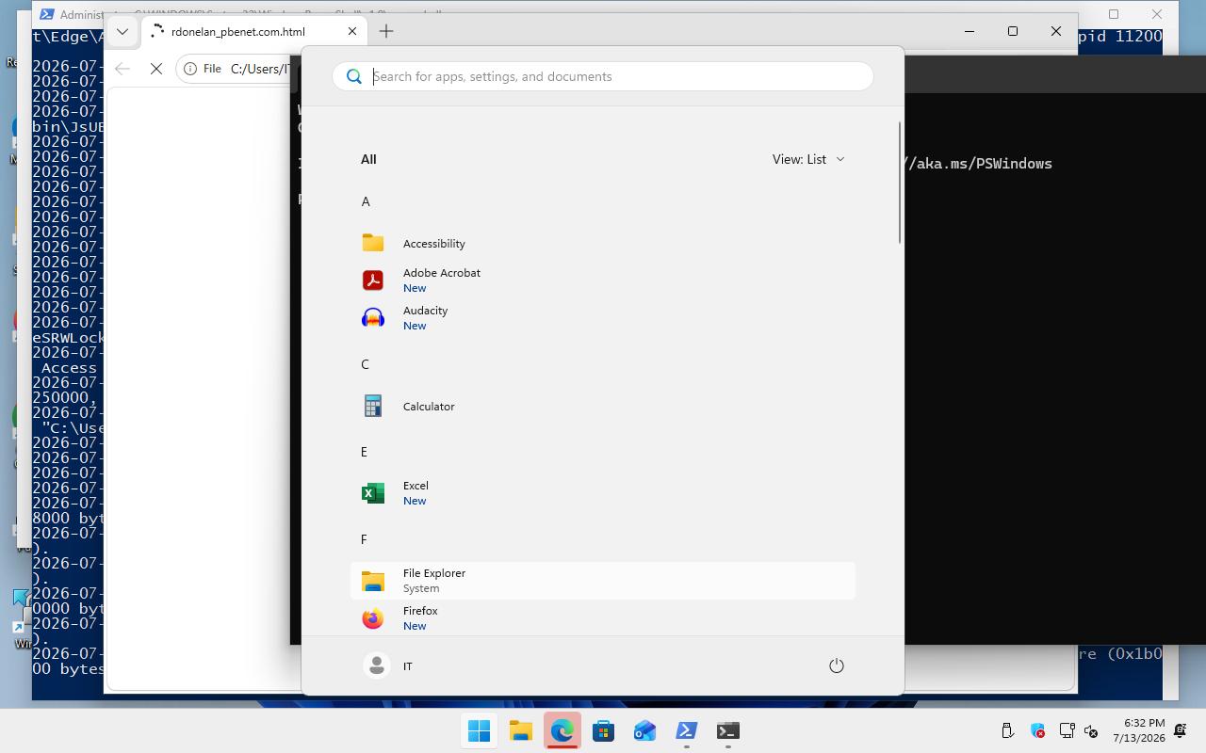This screenshot has width=1206, height=753.
Task: Stop loading the page in Edge
Action: tap(156, 69)
